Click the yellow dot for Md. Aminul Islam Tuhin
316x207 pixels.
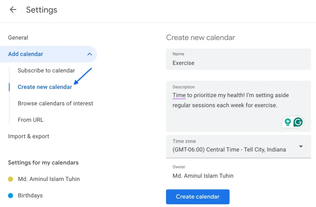11,179
